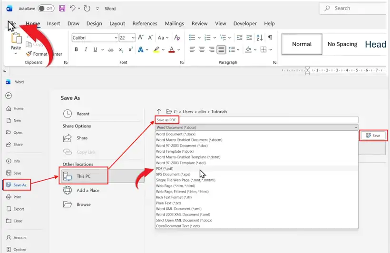
Task: Open the font color dropdown arrow
Action: (x=178, y=50)
